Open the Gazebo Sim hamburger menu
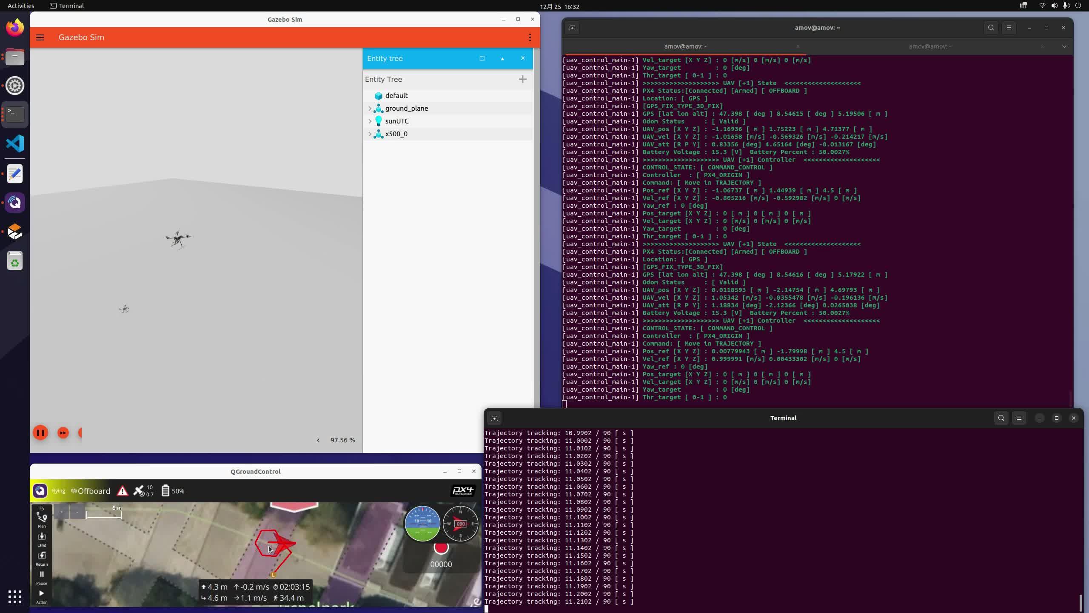 [40, 37]
